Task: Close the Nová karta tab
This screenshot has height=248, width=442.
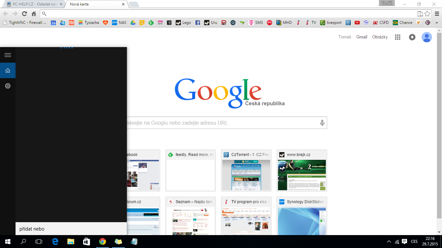Action: click(123, 4)
